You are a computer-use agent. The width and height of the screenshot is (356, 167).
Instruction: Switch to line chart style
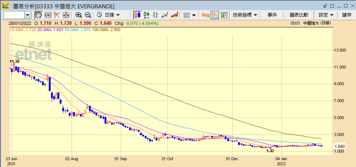(x=165, y=15)
